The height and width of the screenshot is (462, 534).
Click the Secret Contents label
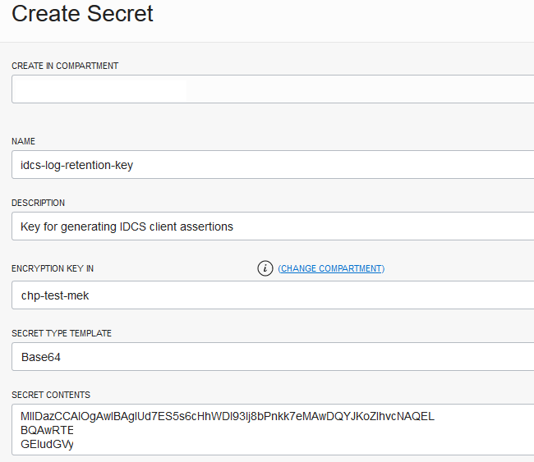[x=51, y=395]
